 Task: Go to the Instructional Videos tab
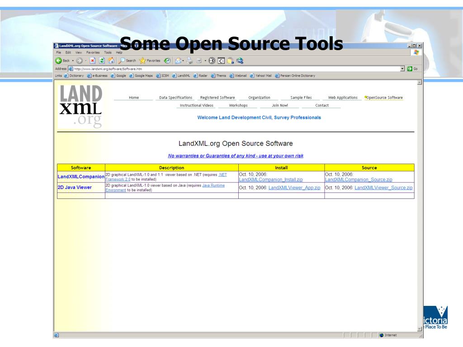click(197, 105)
